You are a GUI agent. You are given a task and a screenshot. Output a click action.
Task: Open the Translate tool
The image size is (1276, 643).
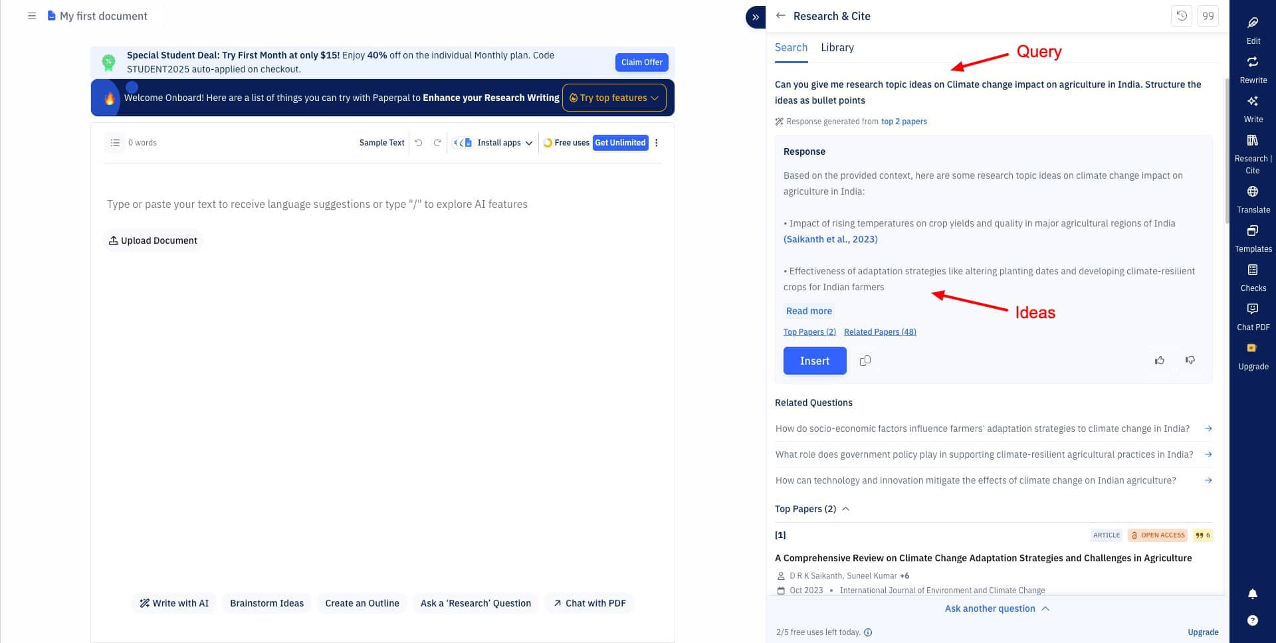[1253, 198]
